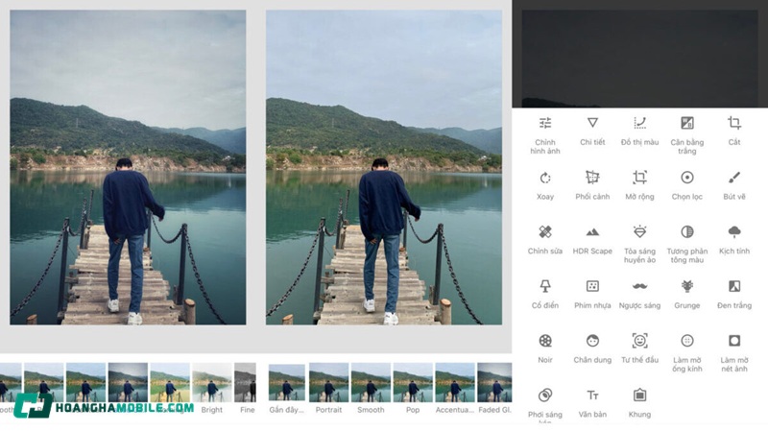The width and height of the screenshot is (768, 432).
Task: Open the Chỉnh hình ảnh tune tool
Action: point(544,134)
